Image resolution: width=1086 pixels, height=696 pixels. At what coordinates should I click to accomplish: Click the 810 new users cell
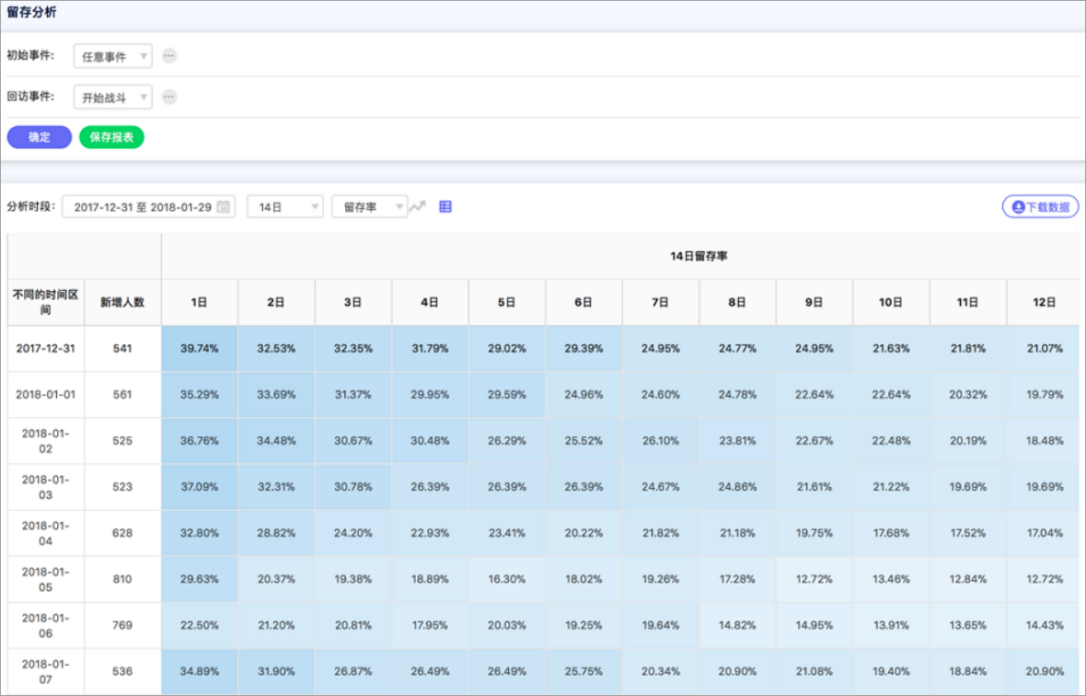point(122,579)
